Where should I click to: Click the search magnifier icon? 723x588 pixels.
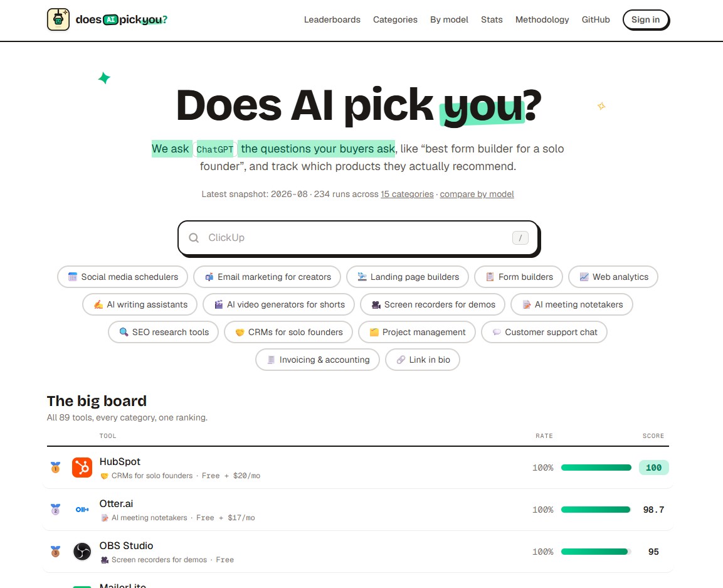[x=194, y=238]
